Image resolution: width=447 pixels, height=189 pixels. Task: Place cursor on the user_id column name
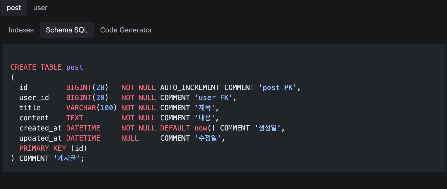[x=34, y=98]
